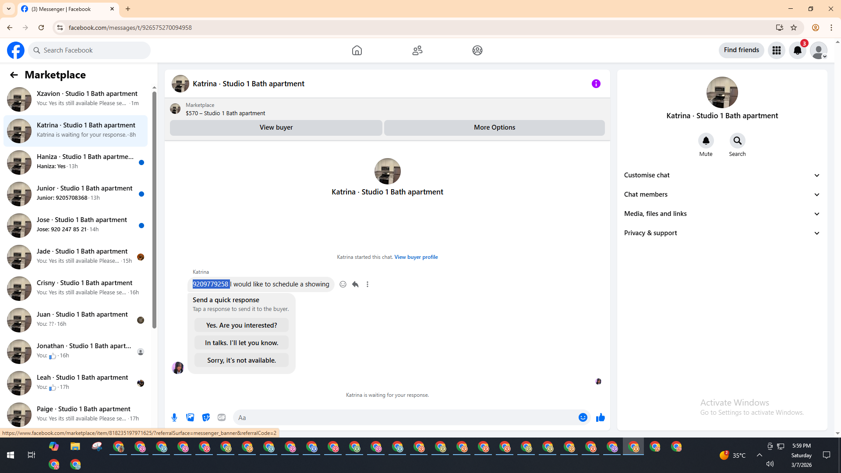Open the Paige conversation
This screenshot has height=473, width=841.
(x=75, y=414)
